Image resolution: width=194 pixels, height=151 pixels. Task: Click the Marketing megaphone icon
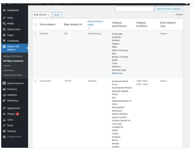[4, 101]
